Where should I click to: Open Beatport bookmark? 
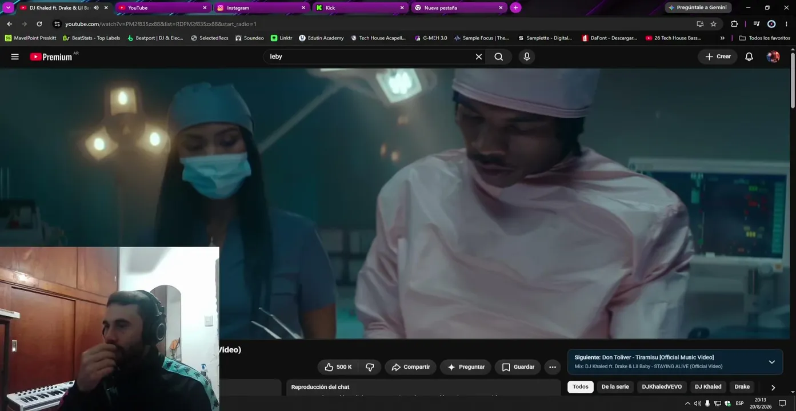click(x=155, y=38)
